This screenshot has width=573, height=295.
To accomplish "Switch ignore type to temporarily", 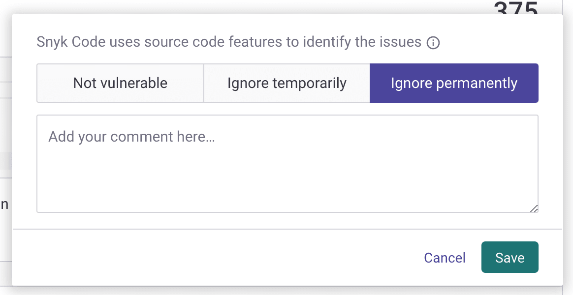I will (x=286, y=83).
